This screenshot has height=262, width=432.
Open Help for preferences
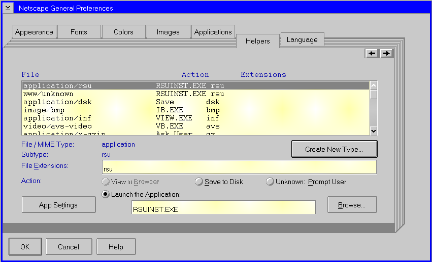coord(116,247)
